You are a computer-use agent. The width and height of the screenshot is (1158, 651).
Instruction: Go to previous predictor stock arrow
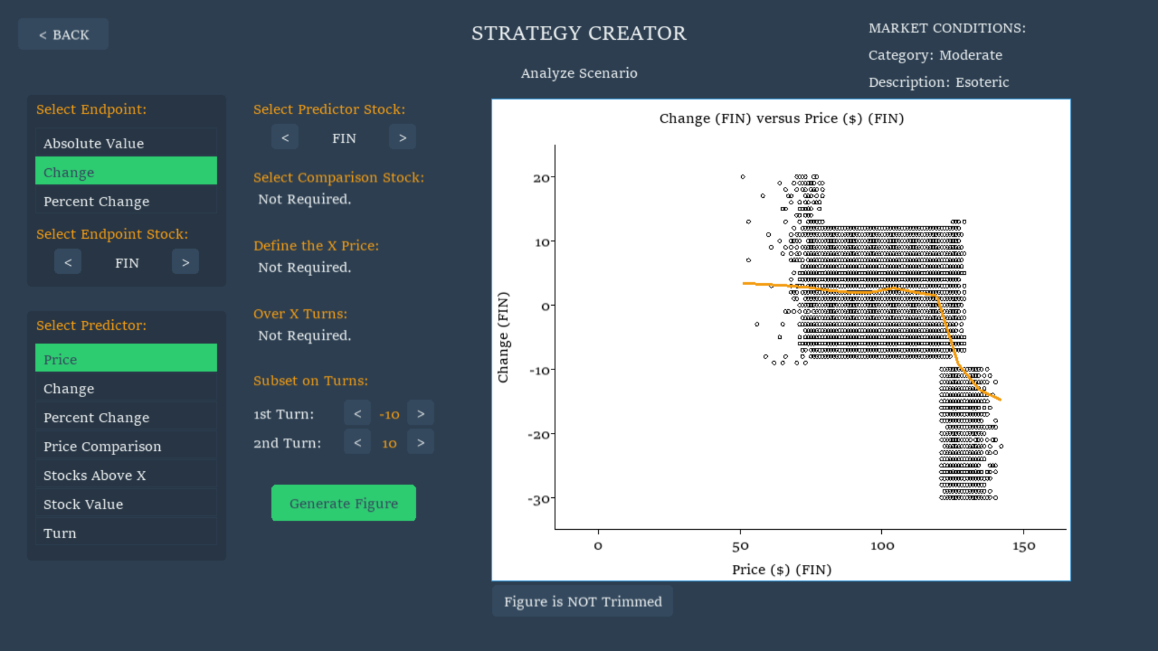(285, 137)
